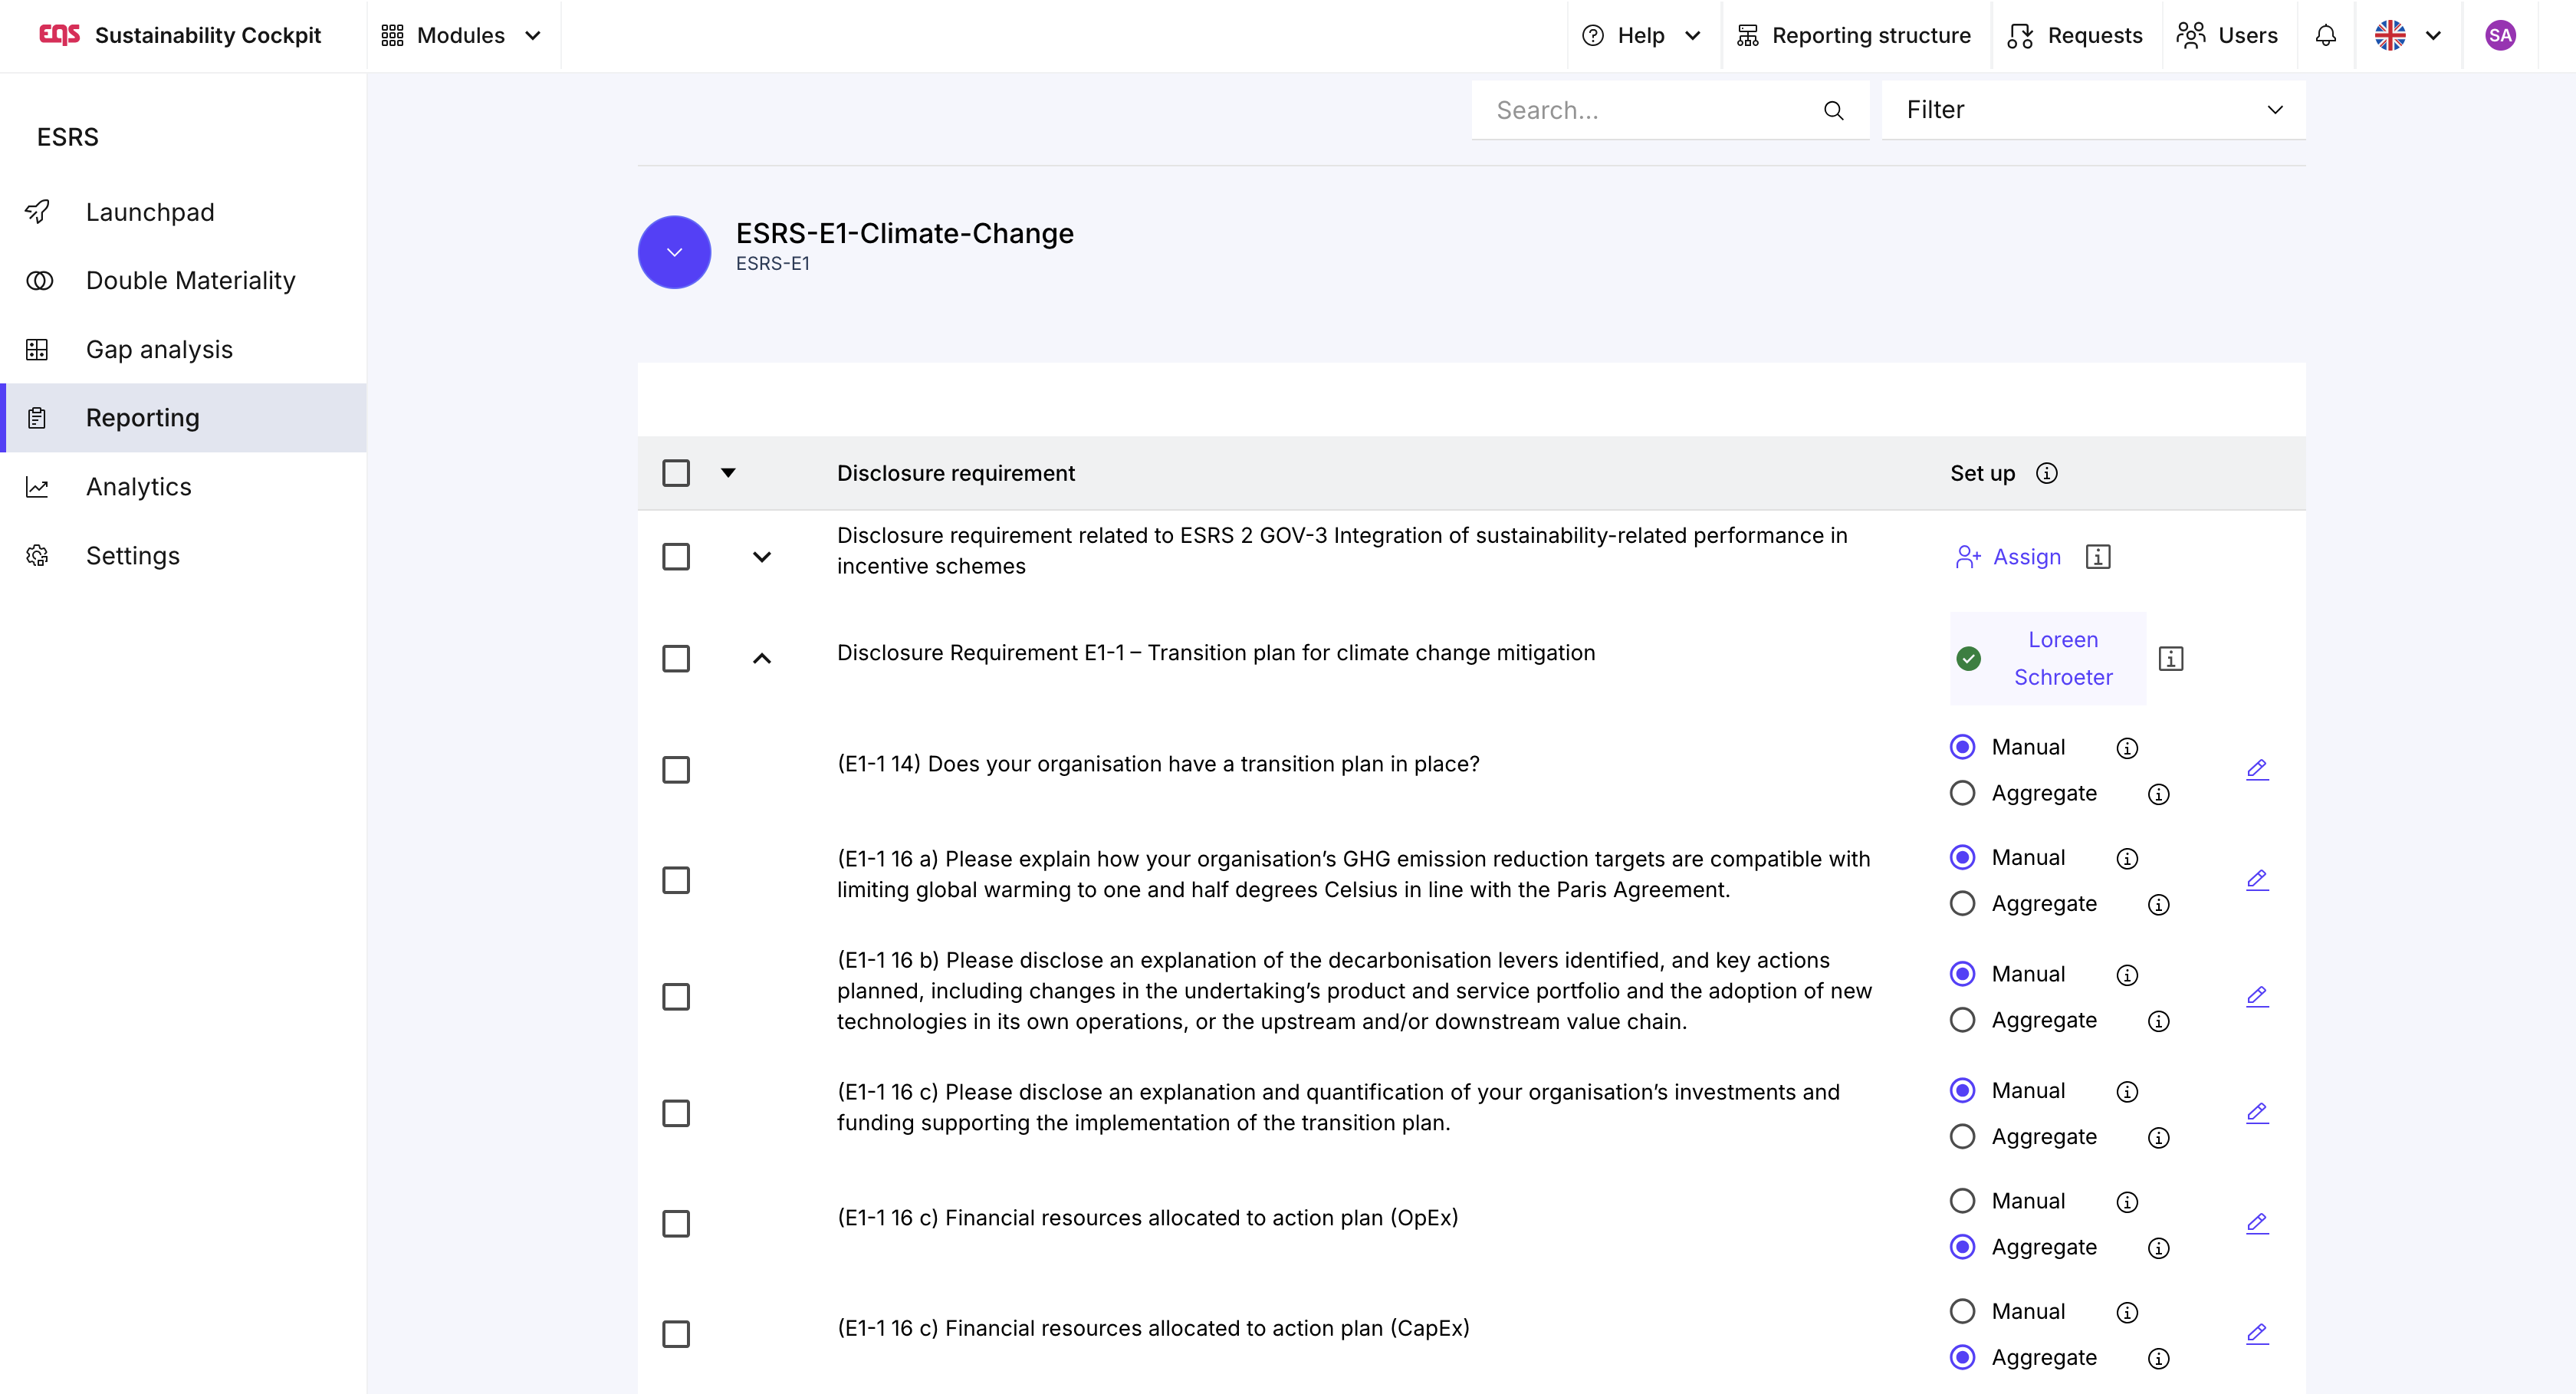Click info box icon beside Loreen Schroeter
2576x1394 pixels.
click(x=2170, y=659)
